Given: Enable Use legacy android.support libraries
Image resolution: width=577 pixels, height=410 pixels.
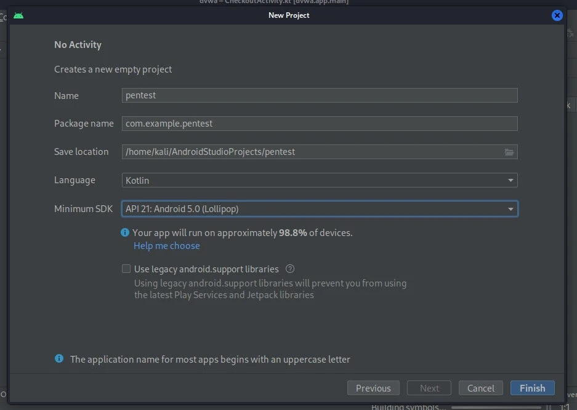Looking at the screenshot, I should point(126,269).
